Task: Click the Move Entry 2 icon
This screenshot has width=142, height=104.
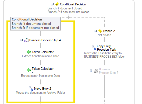Action: (x=31, y=89)
